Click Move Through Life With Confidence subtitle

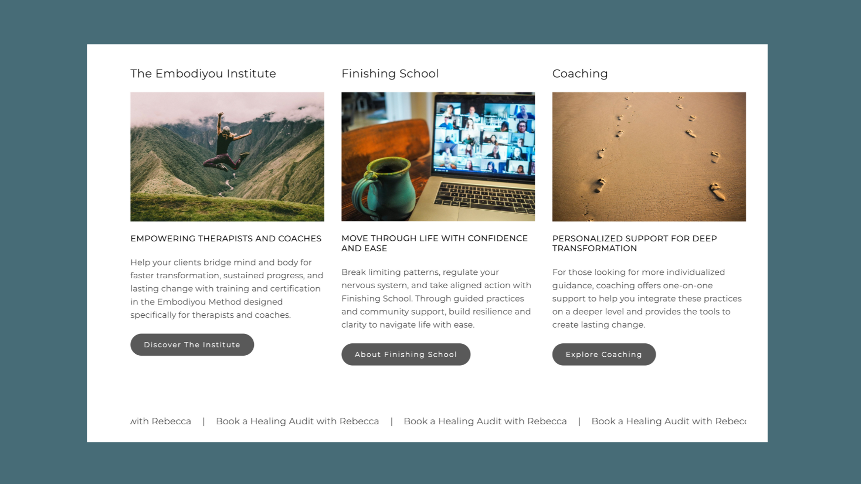coord(434,243)
